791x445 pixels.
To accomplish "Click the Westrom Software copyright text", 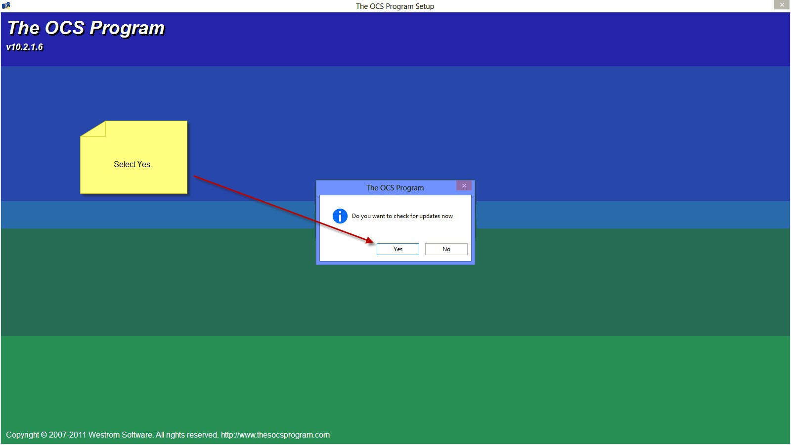I will (x=168, y=435).
